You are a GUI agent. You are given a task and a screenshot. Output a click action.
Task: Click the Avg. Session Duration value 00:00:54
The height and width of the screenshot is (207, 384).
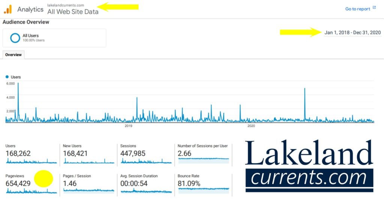coord(134,183)
